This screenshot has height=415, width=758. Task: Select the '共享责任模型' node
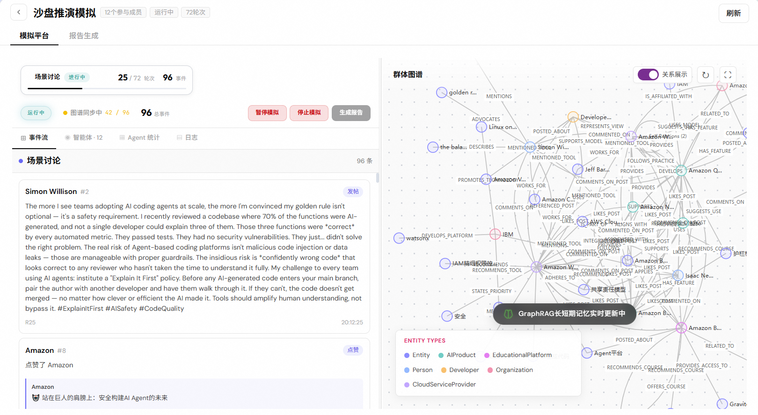pyautogui.click(x=584, y=290)
